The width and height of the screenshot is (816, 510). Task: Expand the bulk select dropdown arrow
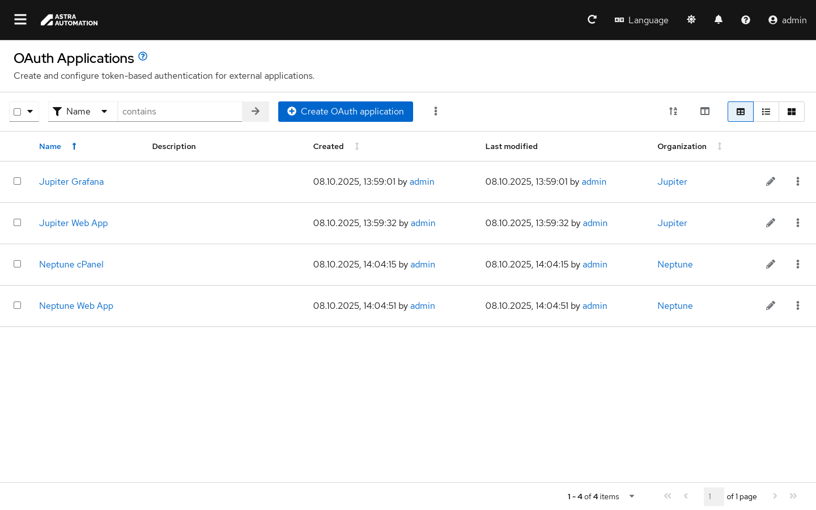pos(31,112)
